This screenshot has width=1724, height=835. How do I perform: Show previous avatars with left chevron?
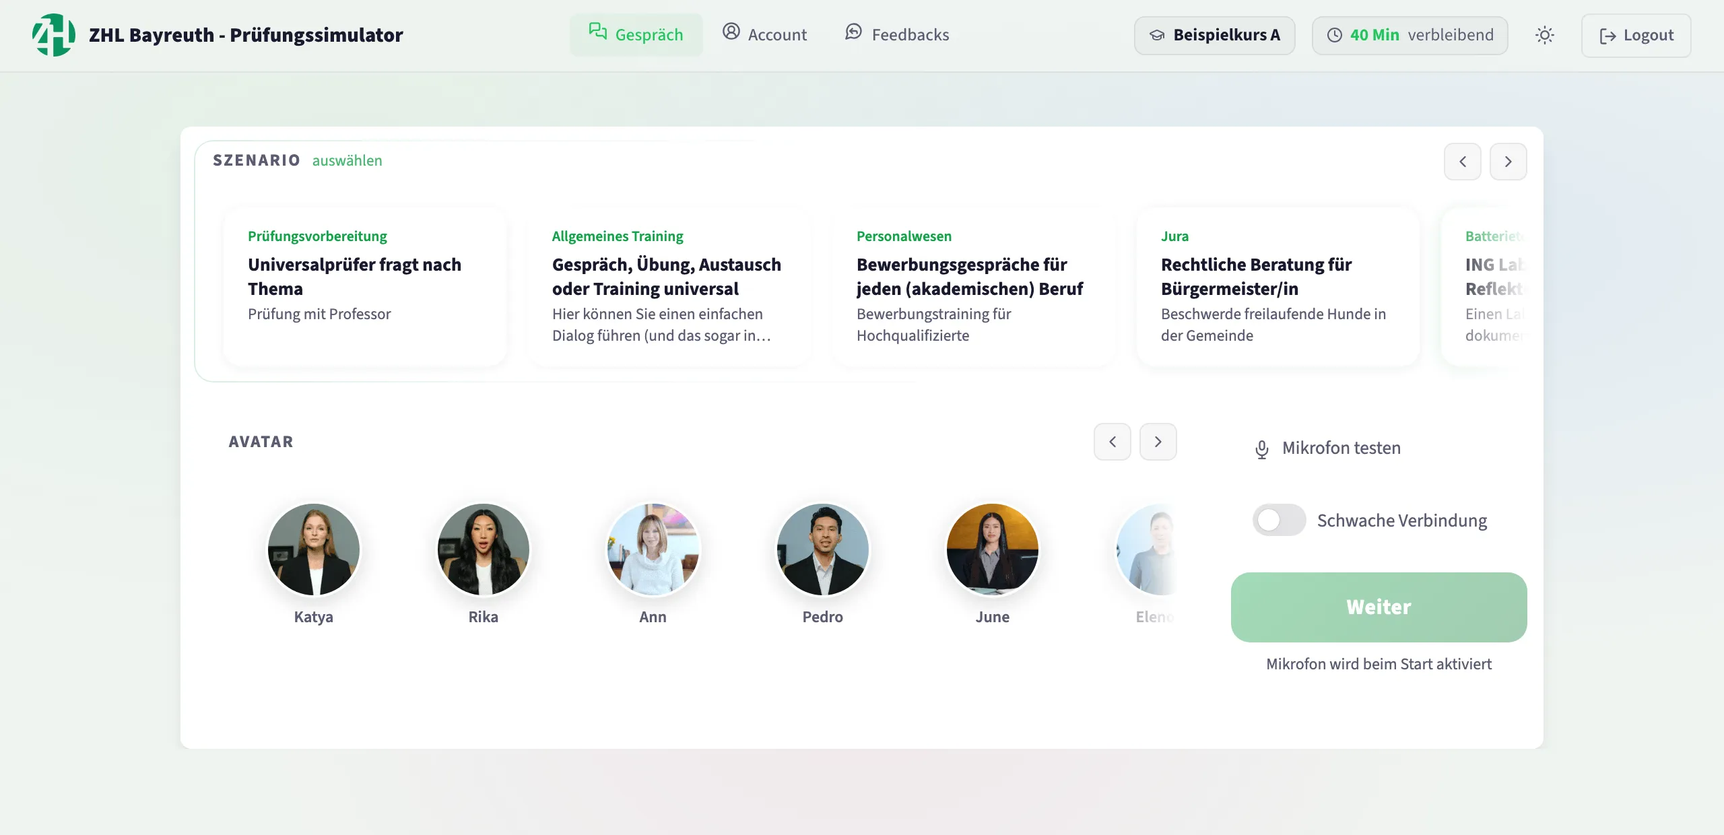(x=1113, y=442)
